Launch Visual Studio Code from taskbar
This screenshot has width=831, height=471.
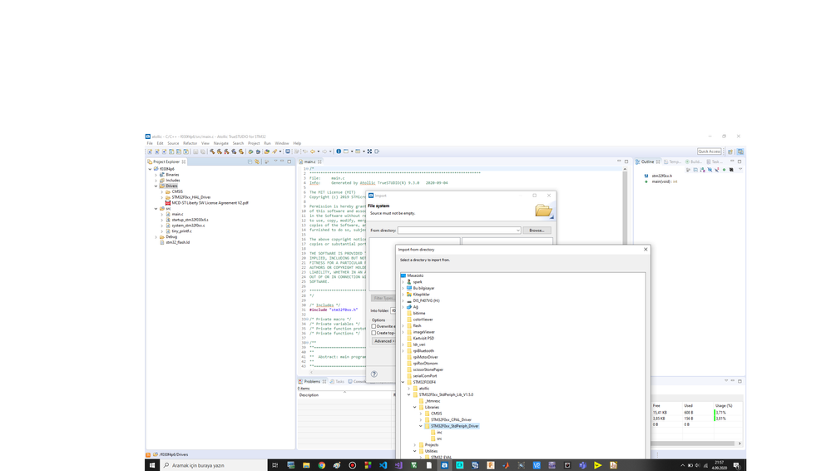click(x=383, y=465)
